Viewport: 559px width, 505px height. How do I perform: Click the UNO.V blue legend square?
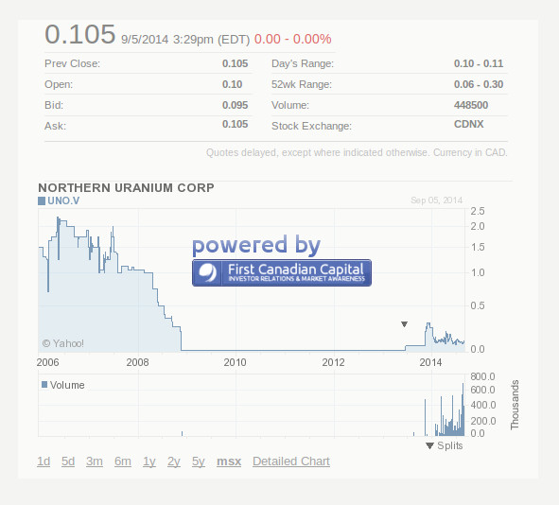[x=42, y=201]
